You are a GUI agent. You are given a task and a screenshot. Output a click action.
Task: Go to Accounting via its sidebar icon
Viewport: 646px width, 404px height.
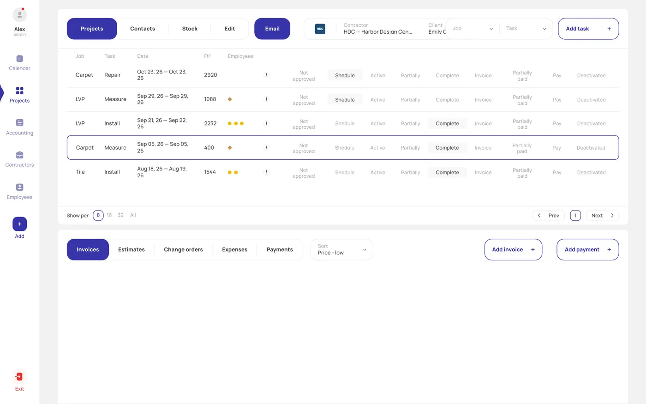[19, 123]
